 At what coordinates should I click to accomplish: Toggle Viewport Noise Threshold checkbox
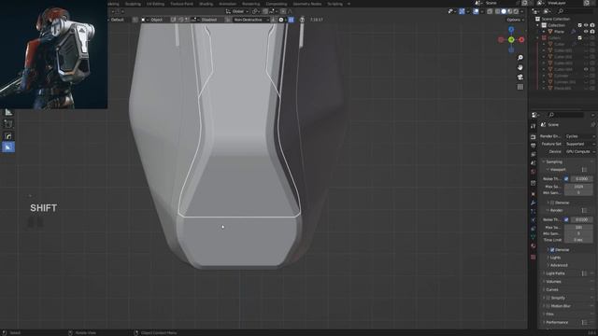pos(566,178)
